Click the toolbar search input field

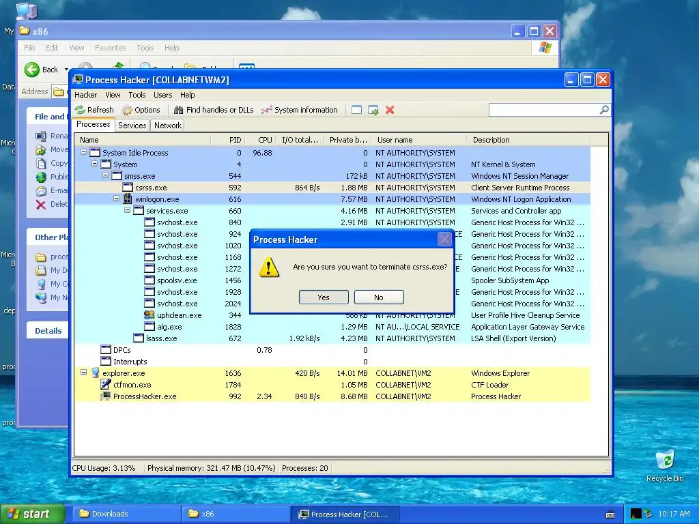544,110
